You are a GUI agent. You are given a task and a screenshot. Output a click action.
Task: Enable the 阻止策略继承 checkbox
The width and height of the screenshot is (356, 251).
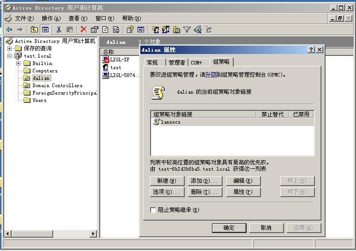153,210
